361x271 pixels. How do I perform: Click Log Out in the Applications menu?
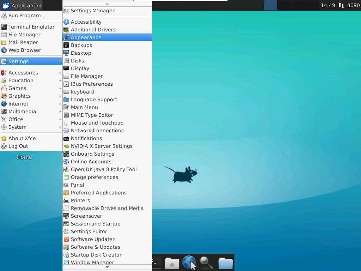coord(31,146)
